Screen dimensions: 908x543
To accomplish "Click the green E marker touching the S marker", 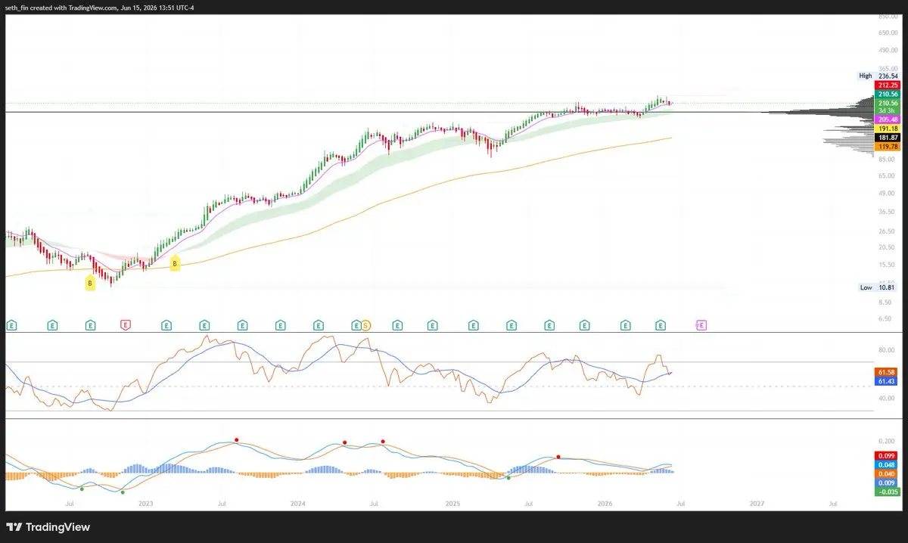I will pos(356,325).
